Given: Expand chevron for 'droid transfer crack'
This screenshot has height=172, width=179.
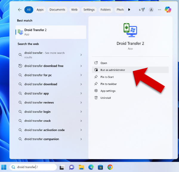Looking at the screenshot, I should click(x=81, y=121).
